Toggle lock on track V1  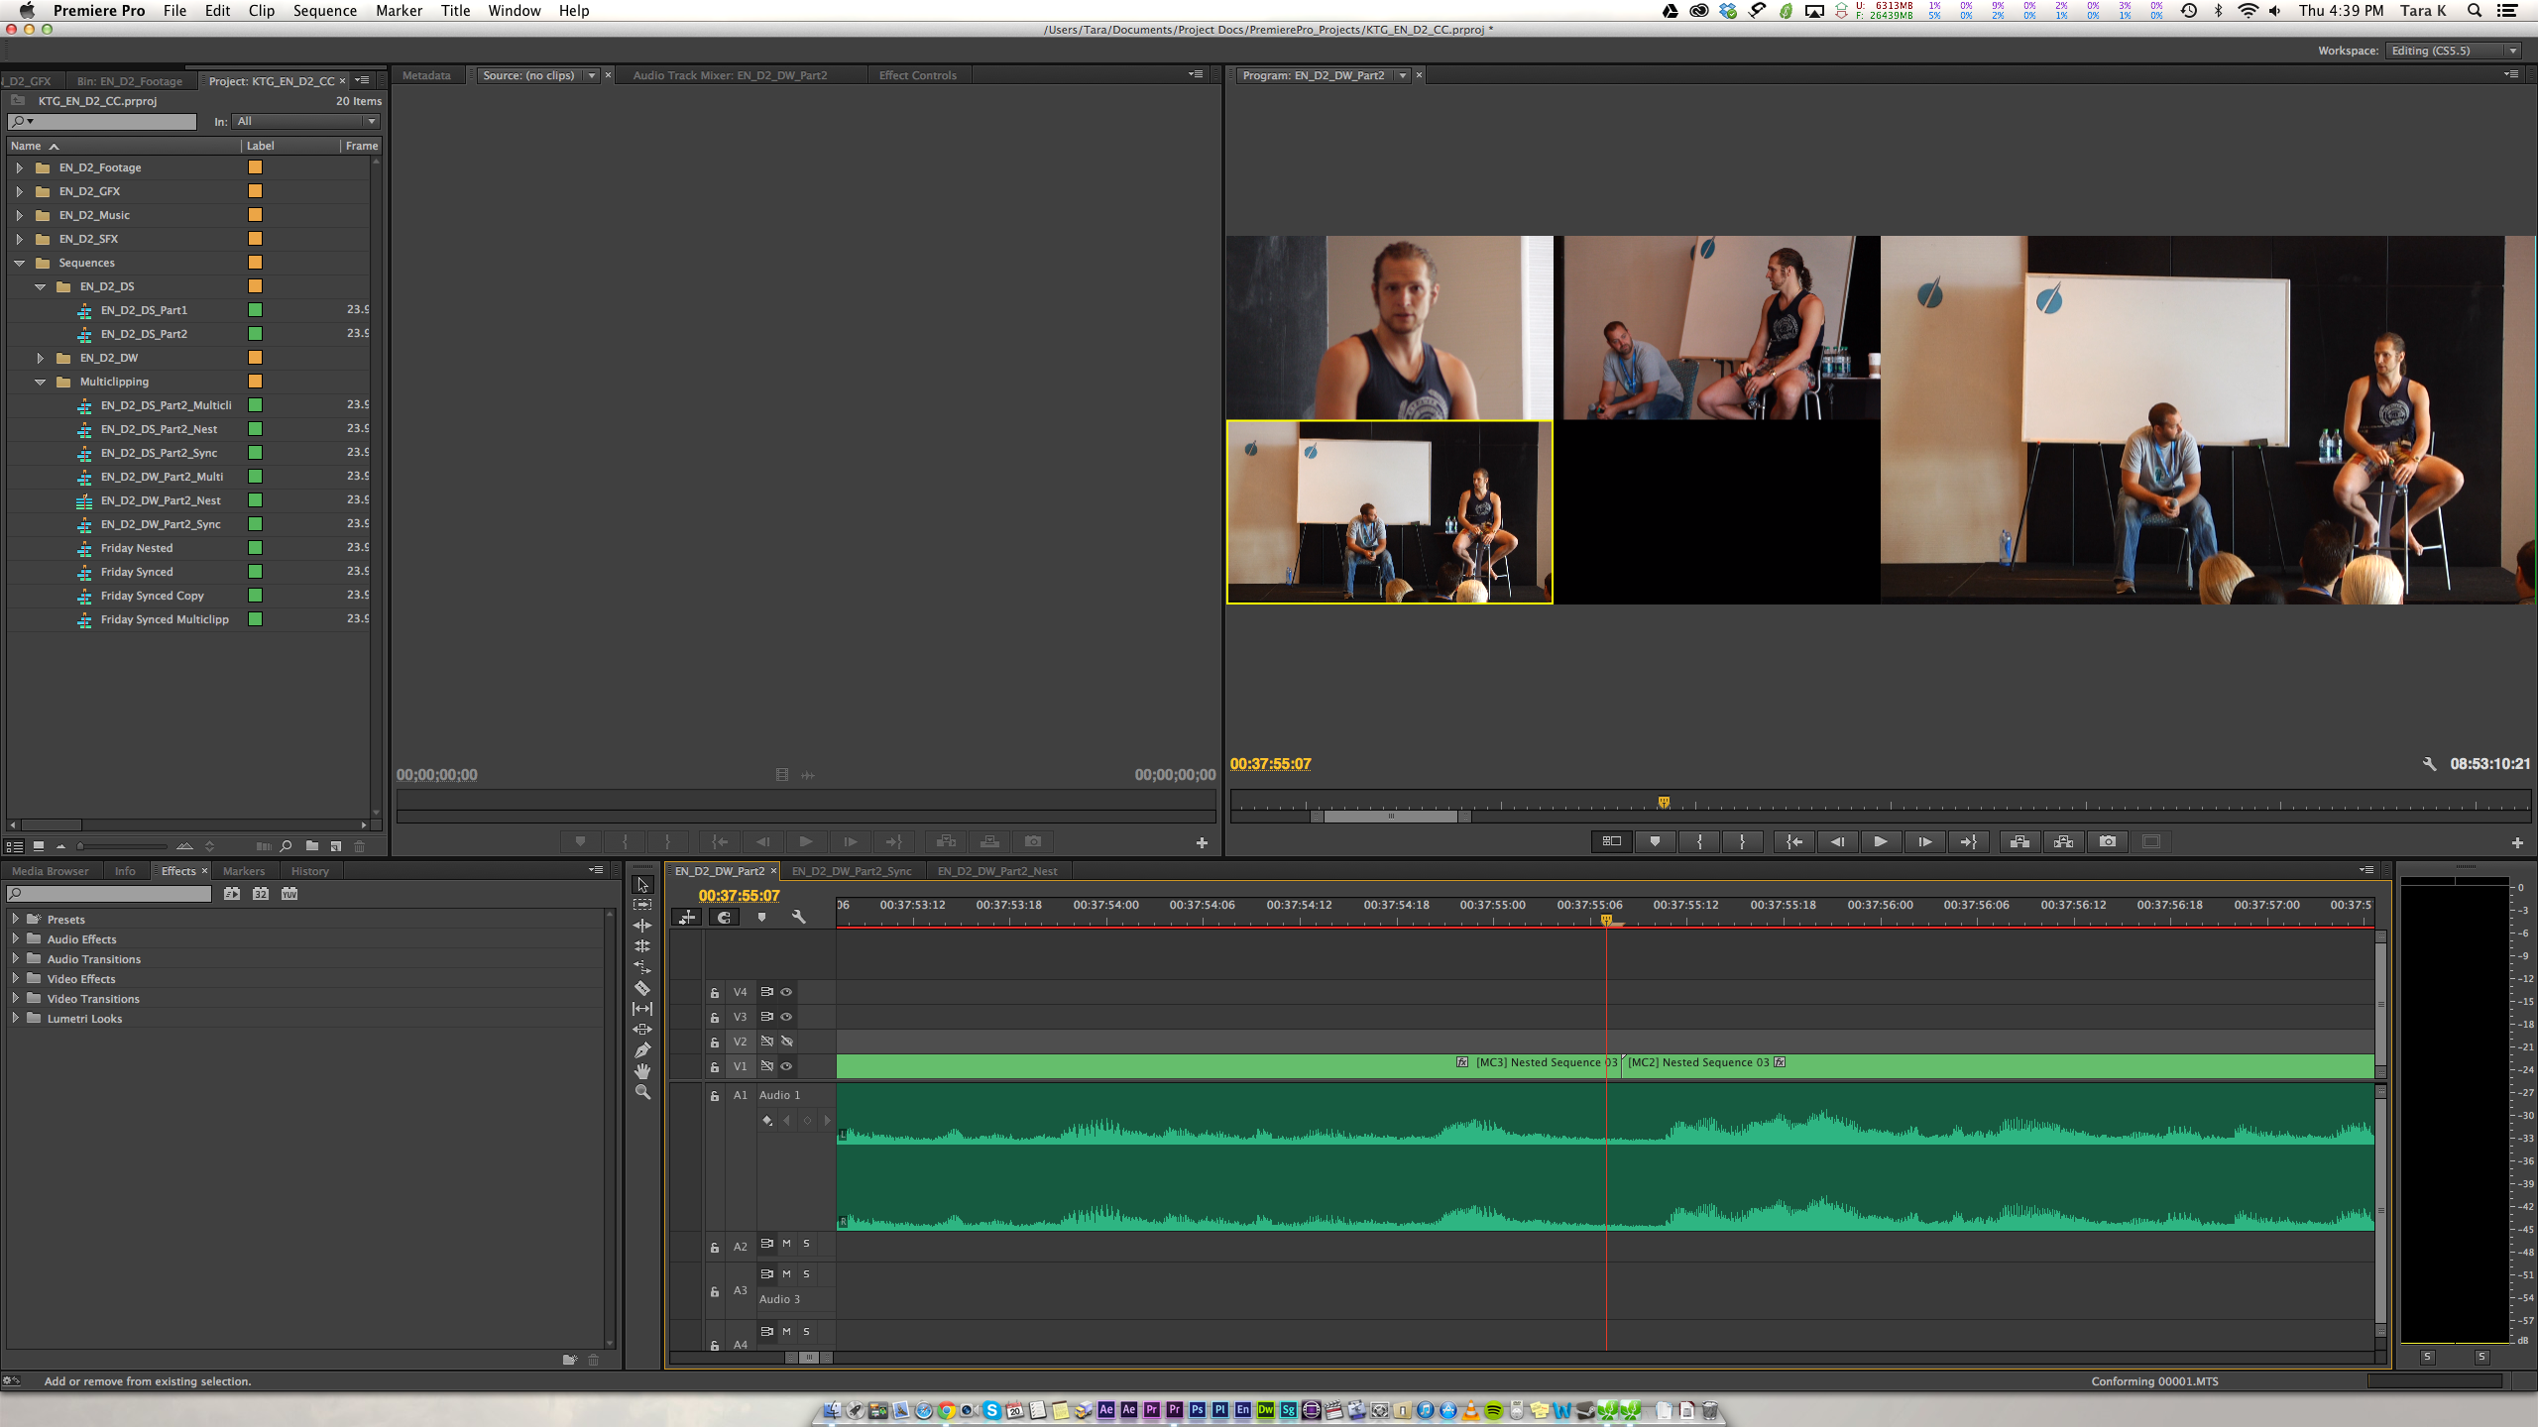pos(714,1067)
